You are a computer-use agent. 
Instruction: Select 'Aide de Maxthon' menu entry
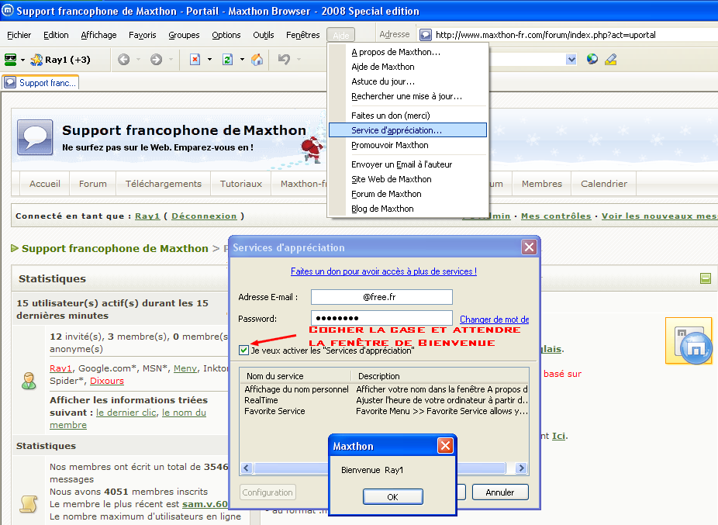408,67
